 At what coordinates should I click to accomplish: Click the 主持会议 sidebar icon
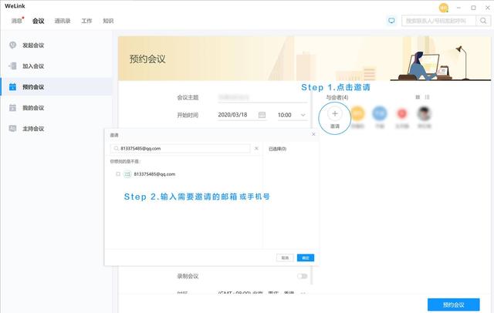(12, 128)
